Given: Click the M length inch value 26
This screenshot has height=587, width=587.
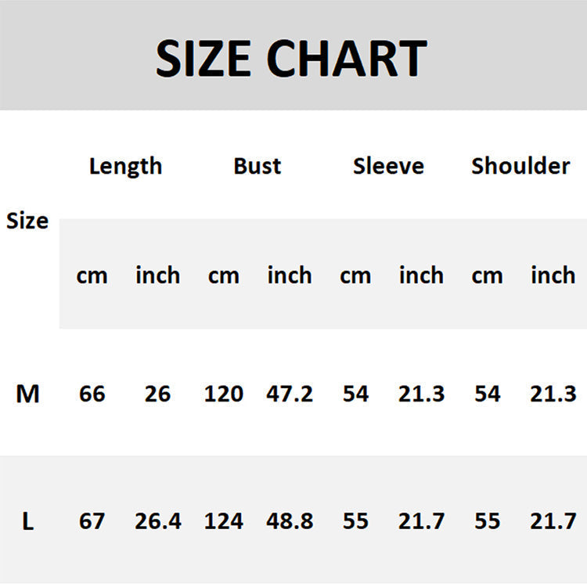Looking at the screenshot, I should point(157,394).
